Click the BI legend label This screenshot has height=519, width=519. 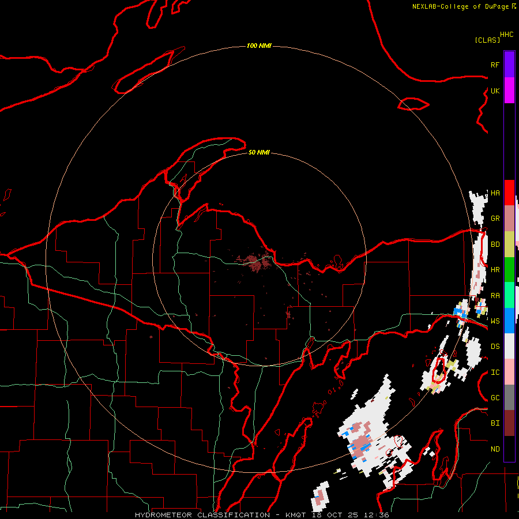[x=495, y=423]
